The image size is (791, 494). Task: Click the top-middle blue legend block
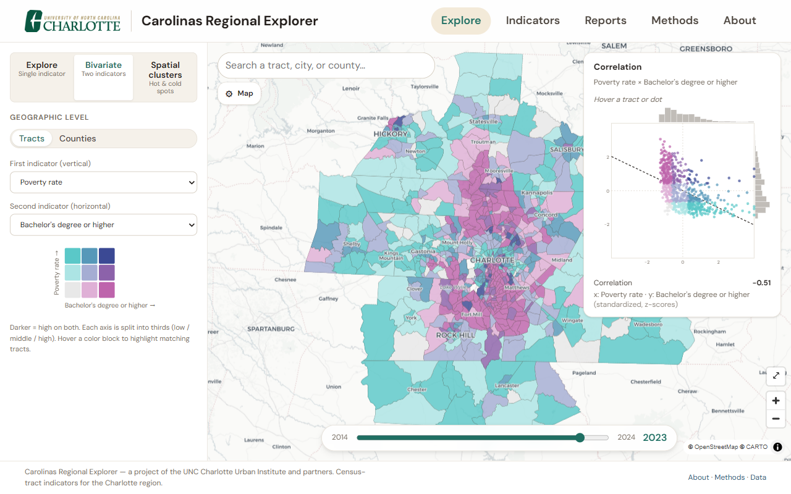click(x=90, y=256)
